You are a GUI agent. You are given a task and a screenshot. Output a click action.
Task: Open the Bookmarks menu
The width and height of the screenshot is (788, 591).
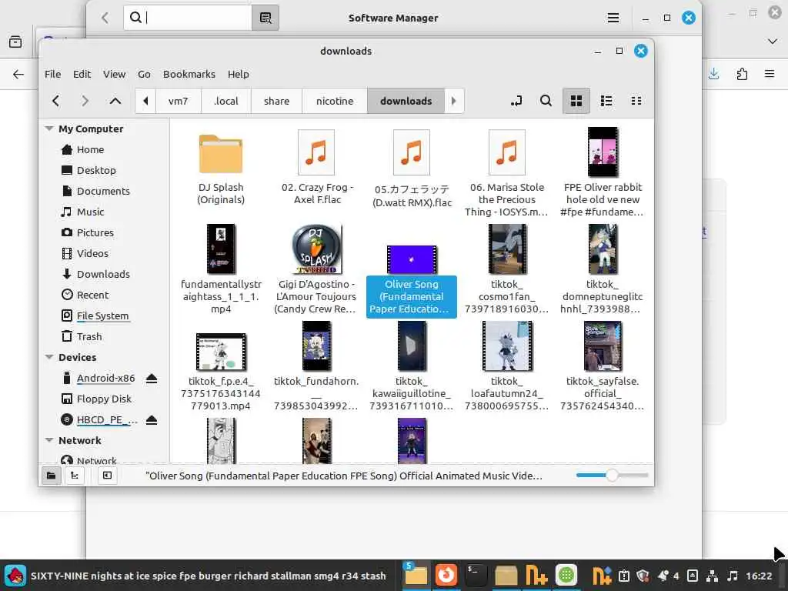[x=189, y=74]
